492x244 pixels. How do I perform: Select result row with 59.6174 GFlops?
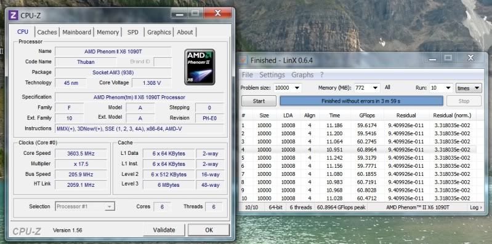pos(358,125)
